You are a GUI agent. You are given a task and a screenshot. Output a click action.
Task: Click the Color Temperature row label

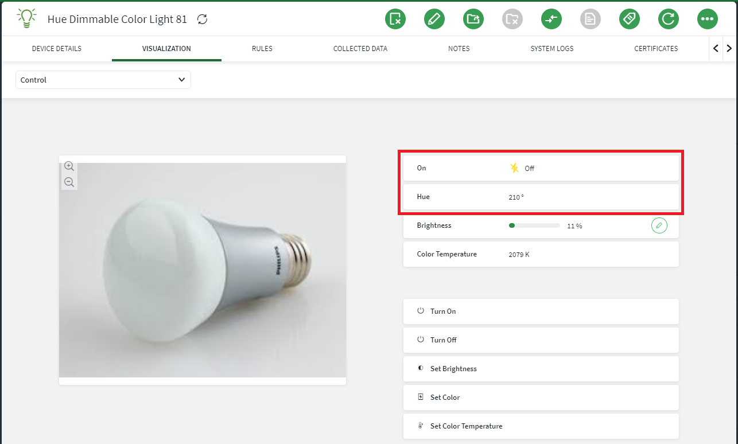tap(447, 254)
